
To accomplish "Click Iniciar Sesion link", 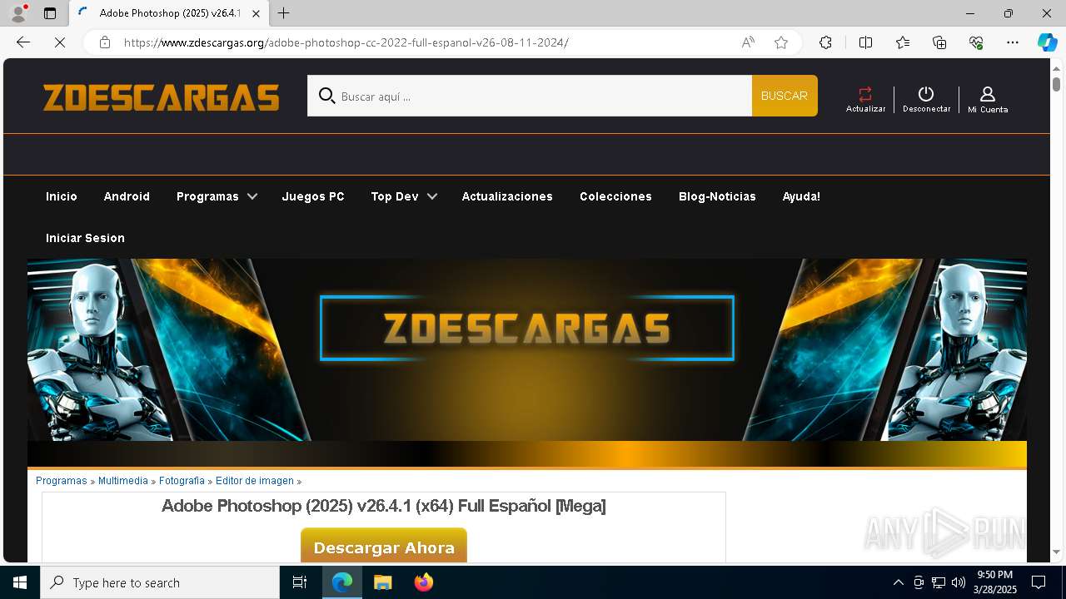I will coord(85,238).
